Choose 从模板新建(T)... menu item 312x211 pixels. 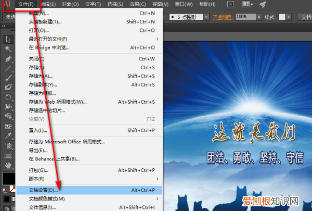pos(89,22)
